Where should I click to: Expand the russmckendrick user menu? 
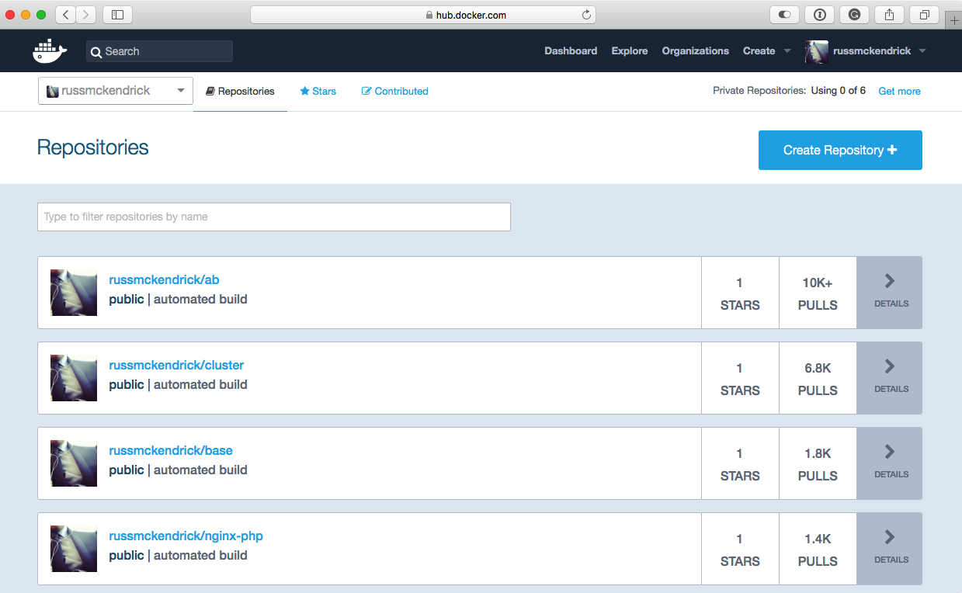pos(866,51)
